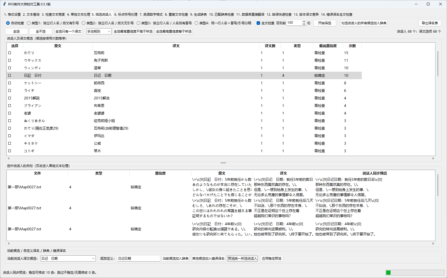Click the green progress bar at bottom right
This screenshot has height=278, width=447.
[x=415, y=273]
